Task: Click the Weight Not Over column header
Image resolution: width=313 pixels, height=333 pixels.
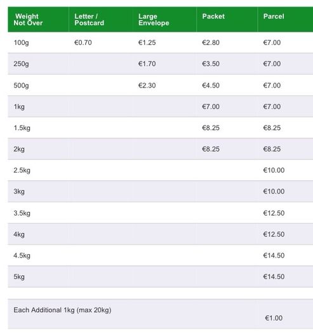Action: [x=28, y=20]
